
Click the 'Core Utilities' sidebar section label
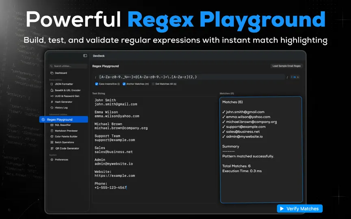pos(56,80)
